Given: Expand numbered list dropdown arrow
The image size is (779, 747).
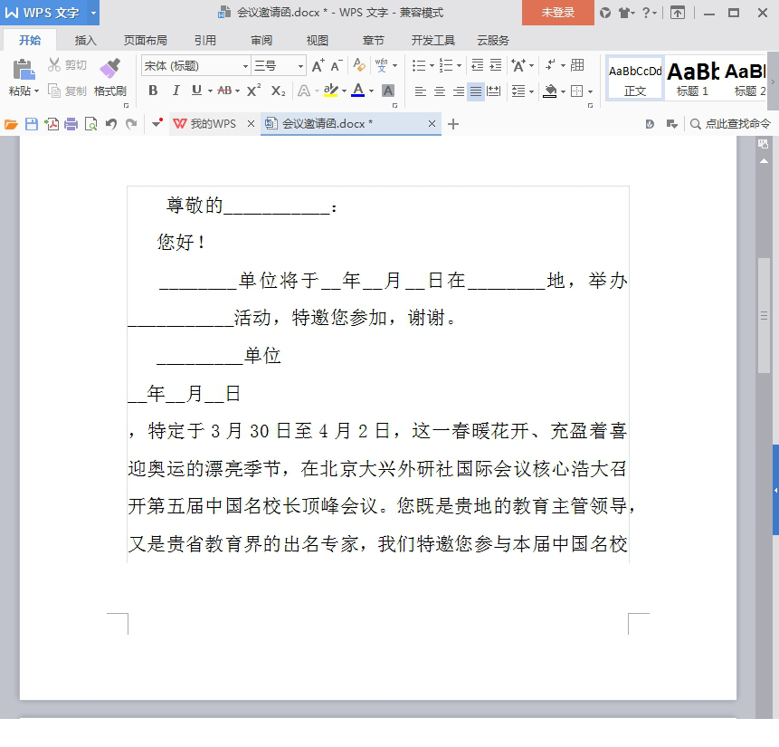Looking at the screenshot, I should click(x=459, y=66).
